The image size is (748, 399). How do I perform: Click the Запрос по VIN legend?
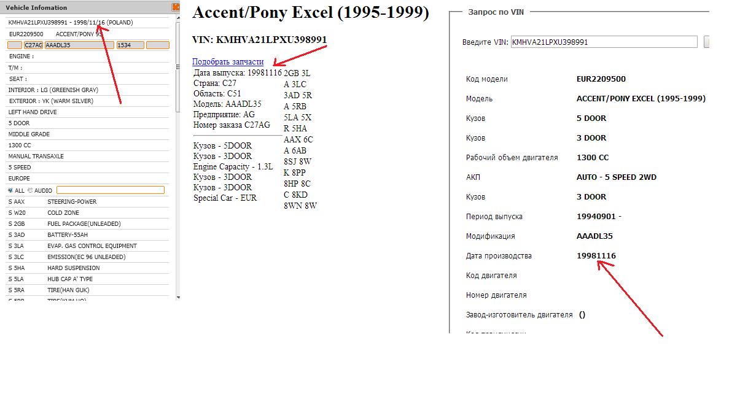coord(497,12)
